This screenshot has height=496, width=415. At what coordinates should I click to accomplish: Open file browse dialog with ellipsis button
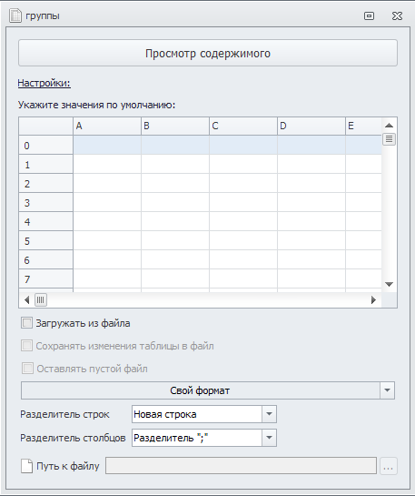pos(388,466)
